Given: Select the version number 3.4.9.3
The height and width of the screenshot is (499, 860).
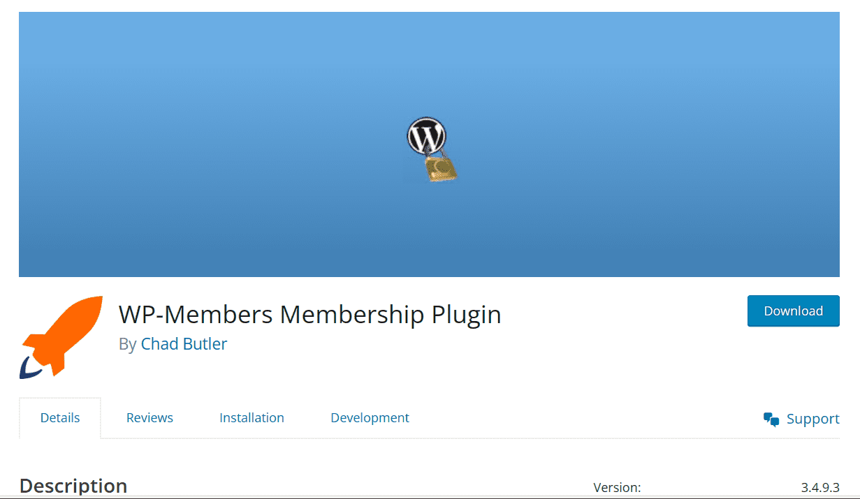Looking at the screenshot, I should 820,487.
